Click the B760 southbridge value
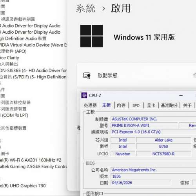The image size is (196, 196). 163,146
